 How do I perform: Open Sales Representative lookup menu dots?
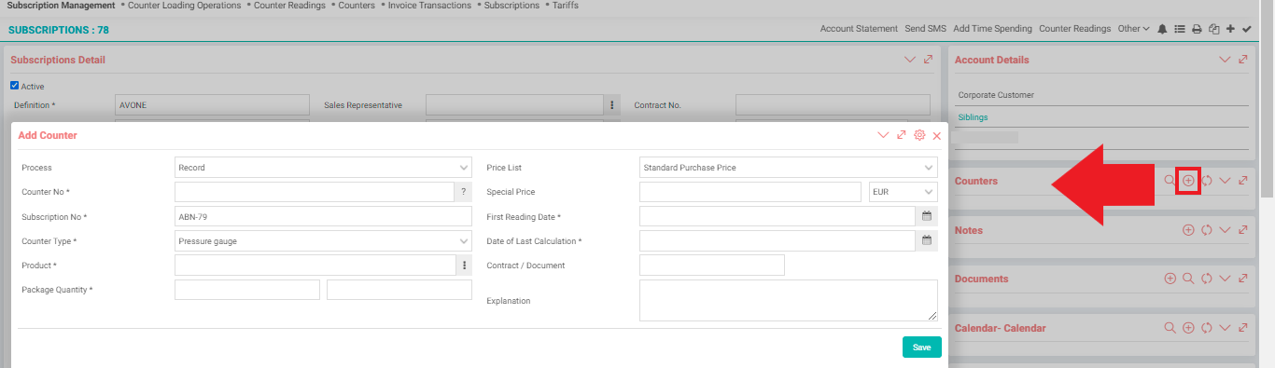pos(612,105)
